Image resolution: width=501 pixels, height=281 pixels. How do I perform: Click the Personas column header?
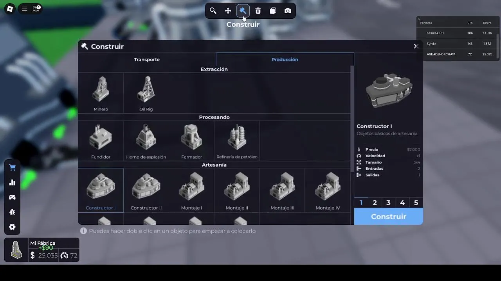(x=426, y=23)
